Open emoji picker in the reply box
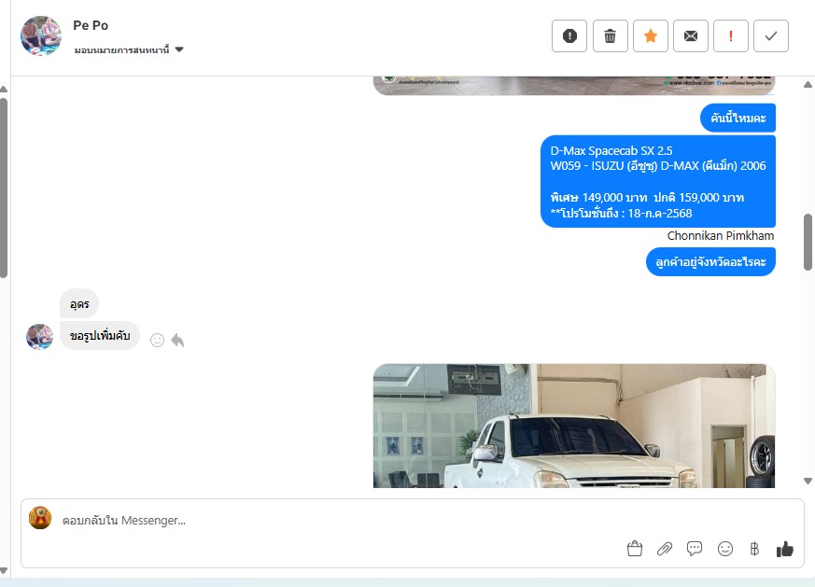The image size is (815, 587). tap(725, 549)
